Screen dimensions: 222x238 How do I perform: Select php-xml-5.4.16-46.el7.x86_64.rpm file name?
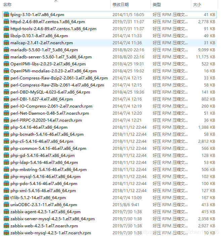click(43, 191)
